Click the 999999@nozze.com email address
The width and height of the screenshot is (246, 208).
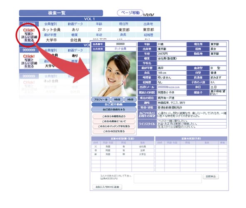click(168, 87)
